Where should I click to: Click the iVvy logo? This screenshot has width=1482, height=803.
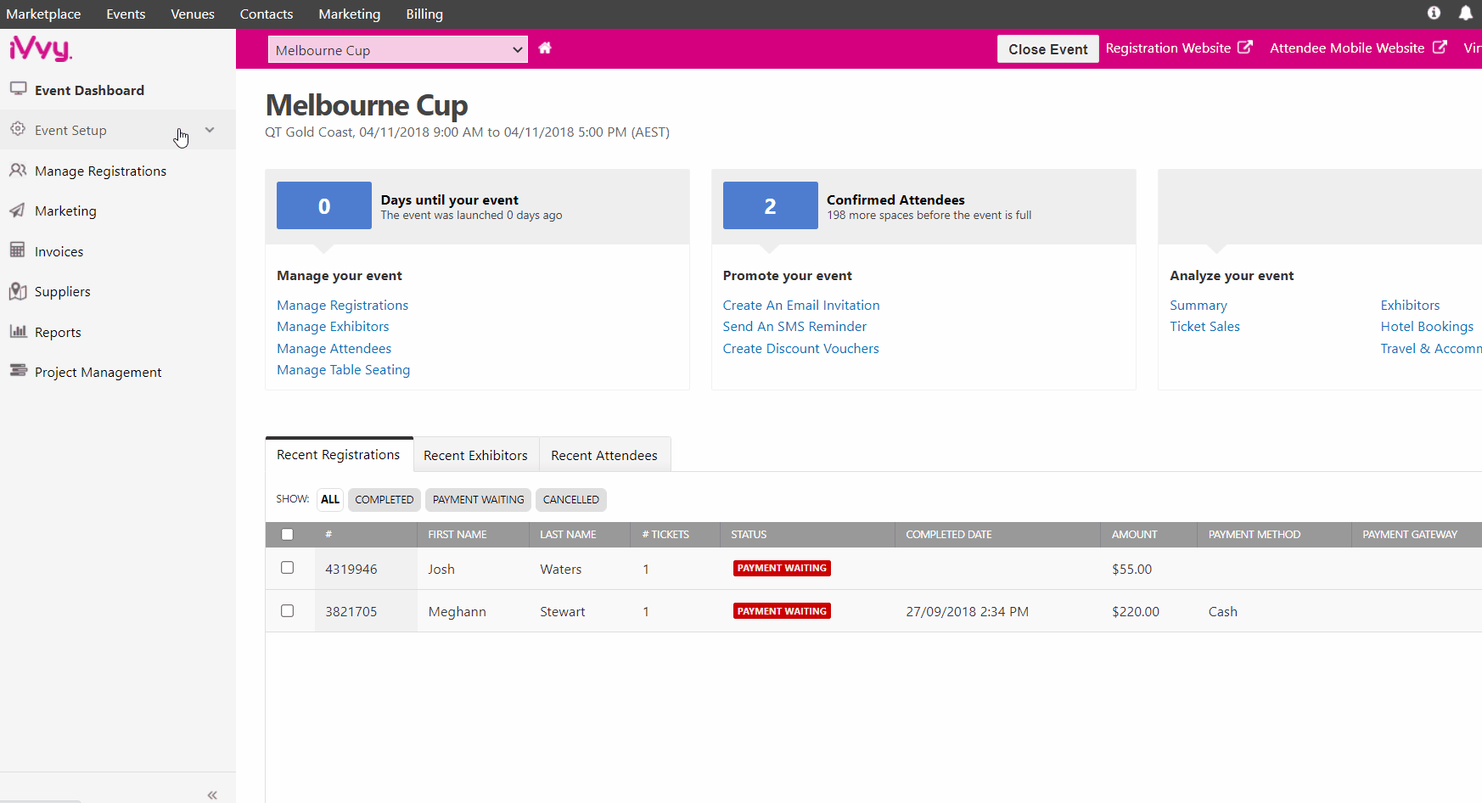point(40,48)
